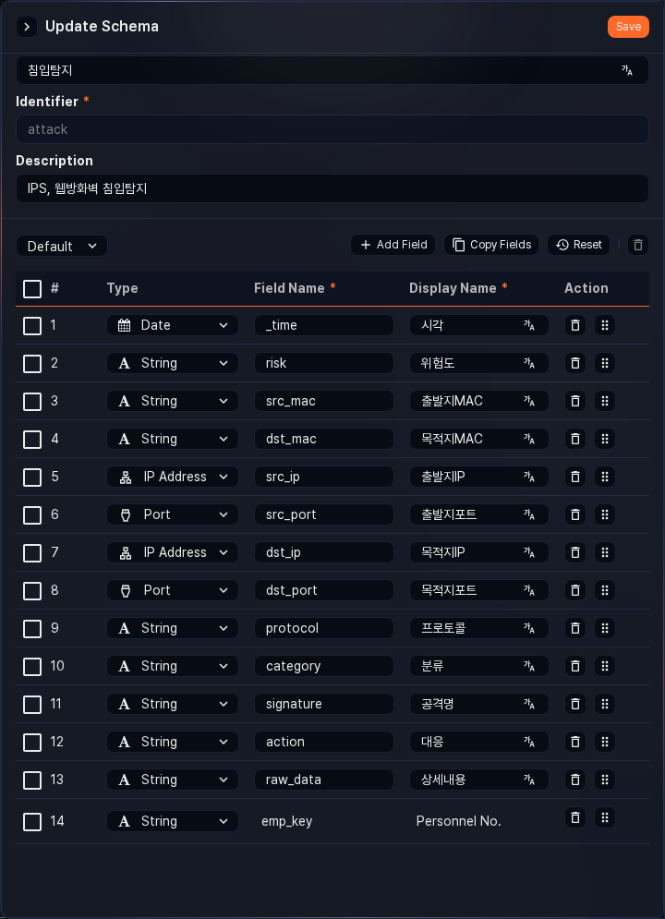Click inside the Identifier input field

(x=331, y=129)
